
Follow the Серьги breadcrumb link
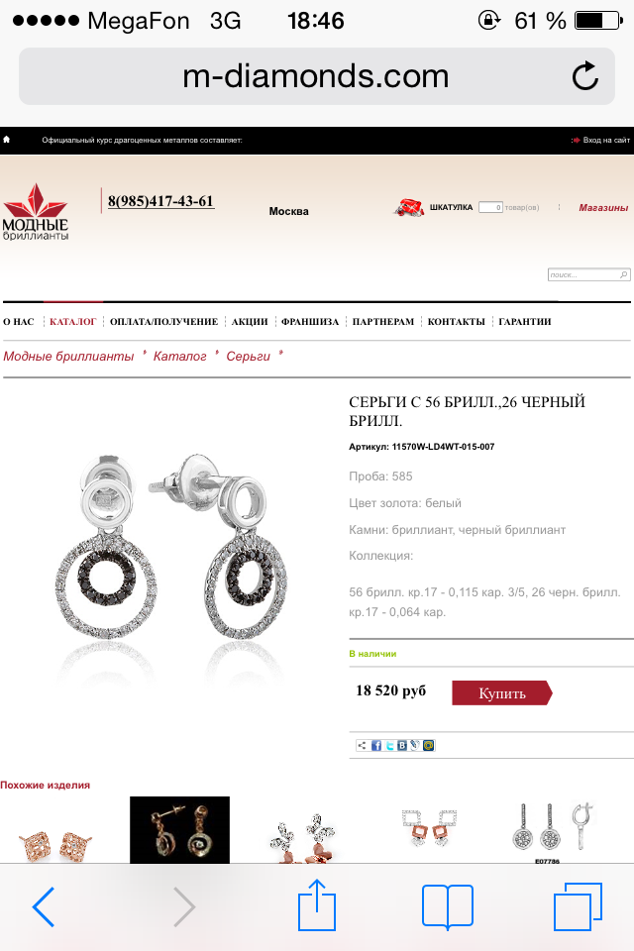248,356
